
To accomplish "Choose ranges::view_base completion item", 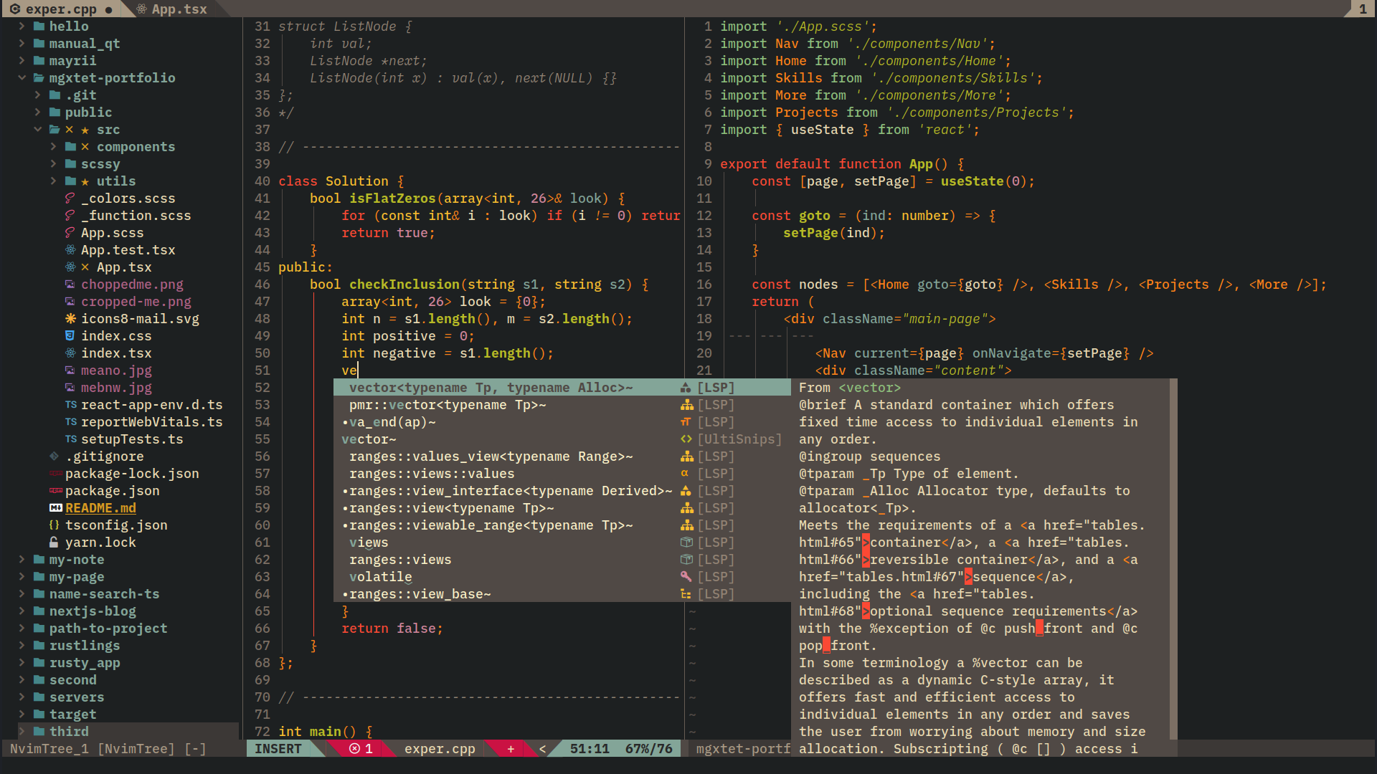I will click(x=562, y=593).
